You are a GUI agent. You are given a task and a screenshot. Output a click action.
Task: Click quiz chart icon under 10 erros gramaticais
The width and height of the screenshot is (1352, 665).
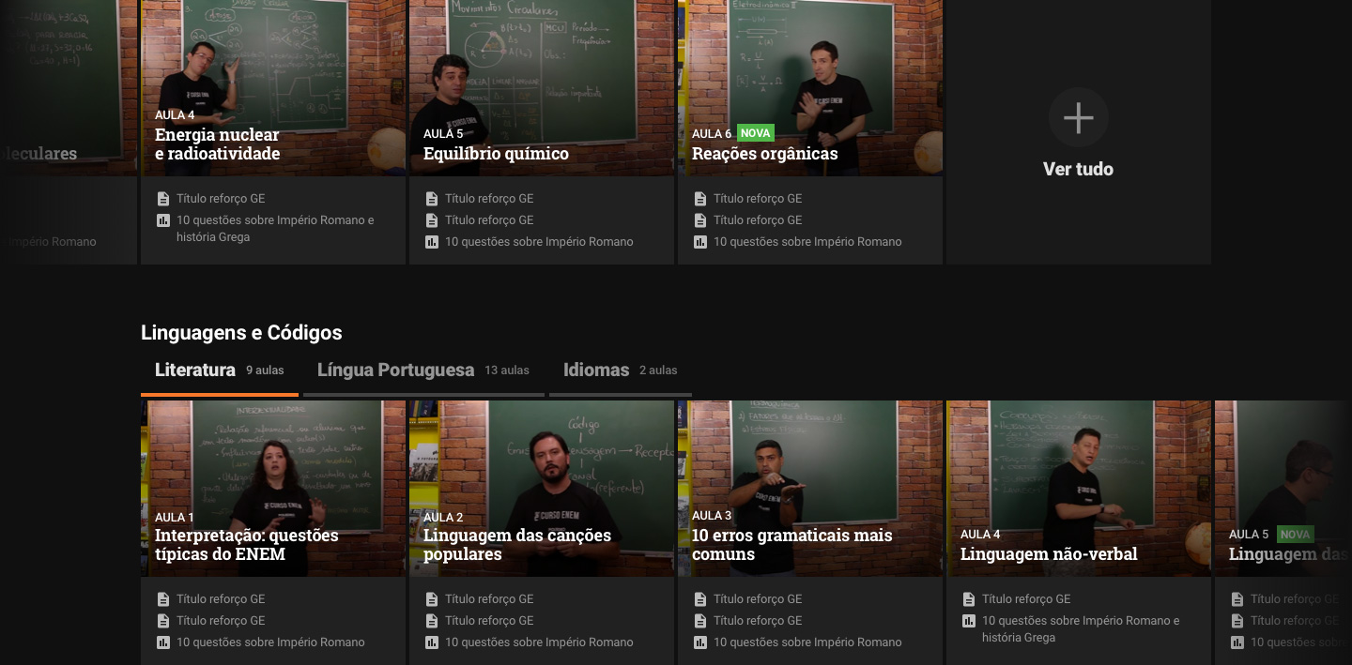pos(700,642)
